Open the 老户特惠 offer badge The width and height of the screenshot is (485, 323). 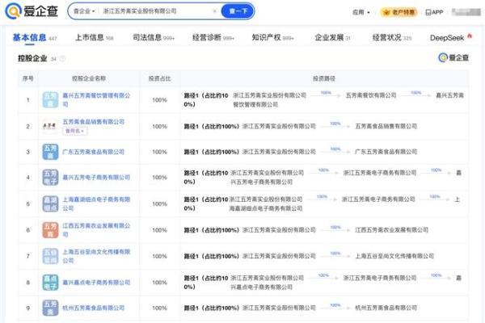point(399,12)
